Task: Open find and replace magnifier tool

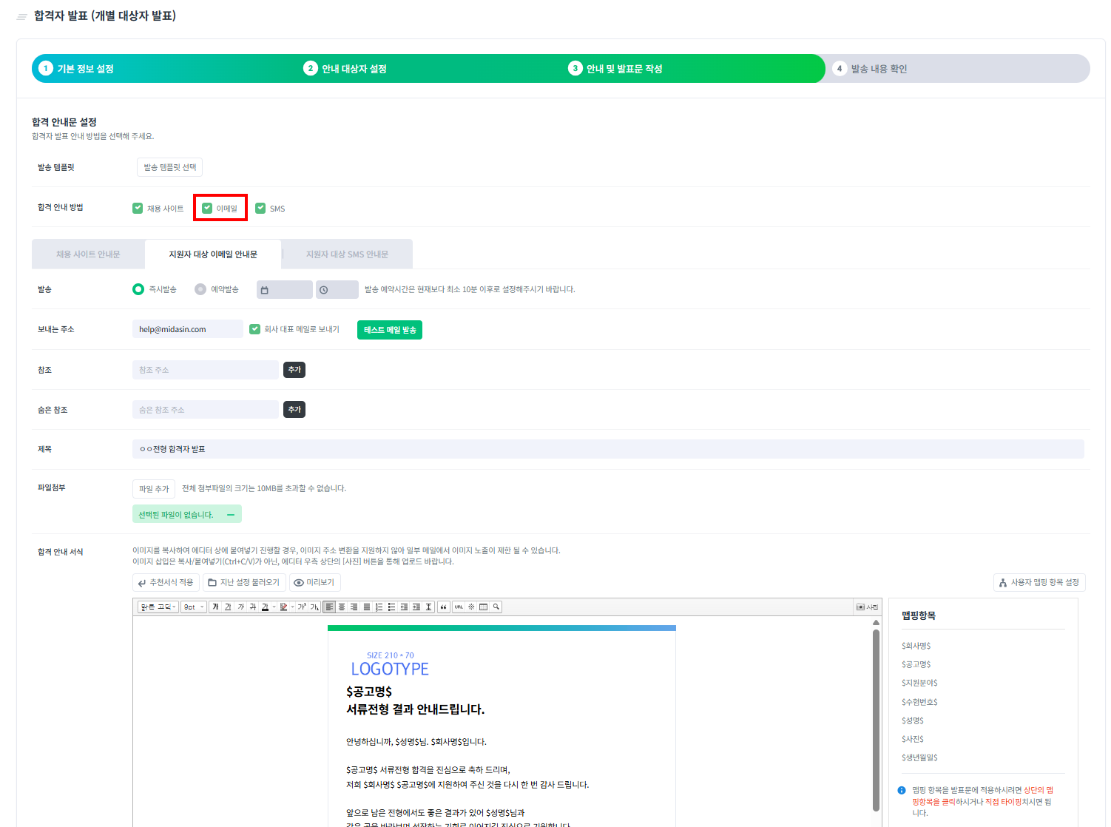Action: 496,607
